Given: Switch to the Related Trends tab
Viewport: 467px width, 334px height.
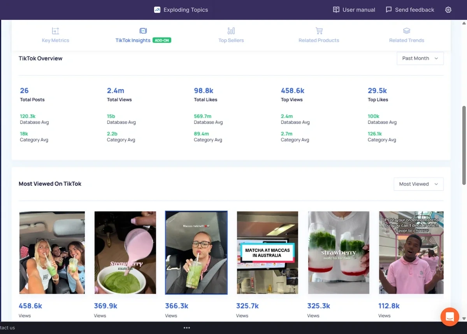Looking at the screenshot, I should tap(406, 35).
